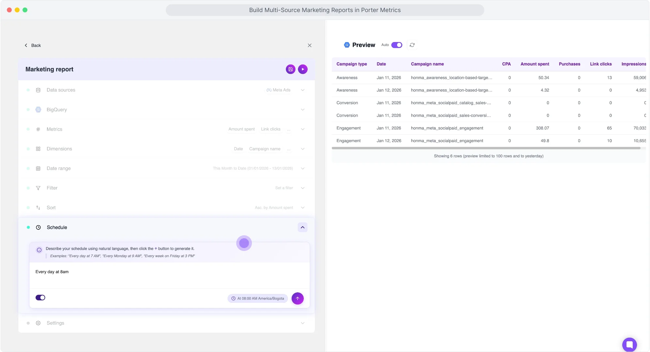Open the Sort section dropdown
The image size is (650, 352).
pyautogui.click(x=302, y=207)
